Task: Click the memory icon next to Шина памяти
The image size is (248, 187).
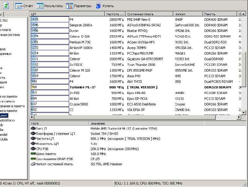Action: (x=33, y=154)
